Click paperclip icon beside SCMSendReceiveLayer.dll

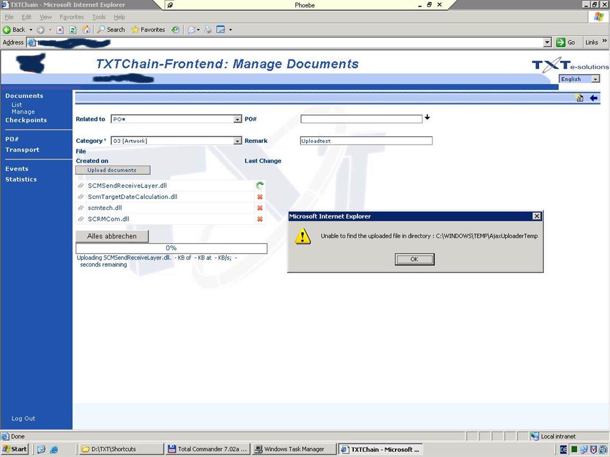click(81, 186)
